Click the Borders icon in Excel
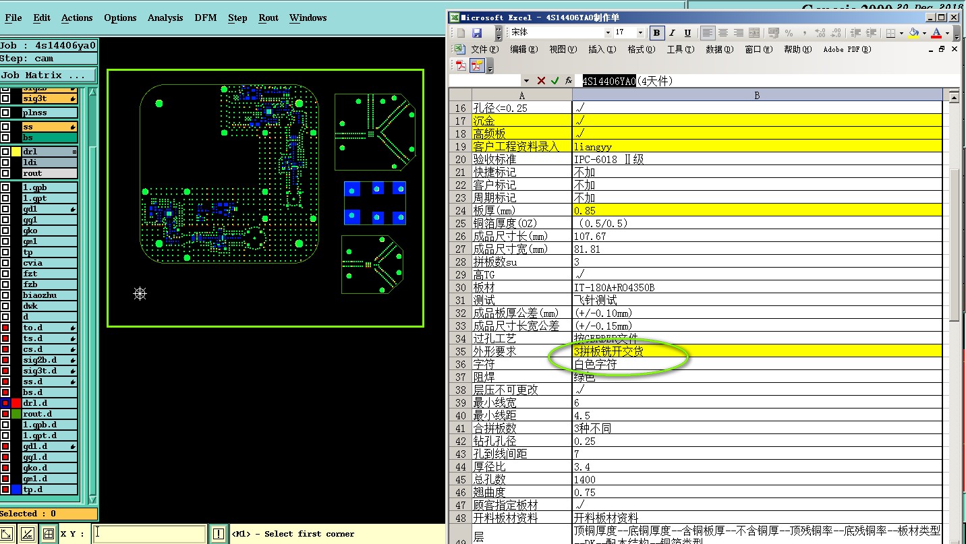Image resolution: width=966 pixels, height=544 pixels. pyautogui.click(x=890, y=33)
